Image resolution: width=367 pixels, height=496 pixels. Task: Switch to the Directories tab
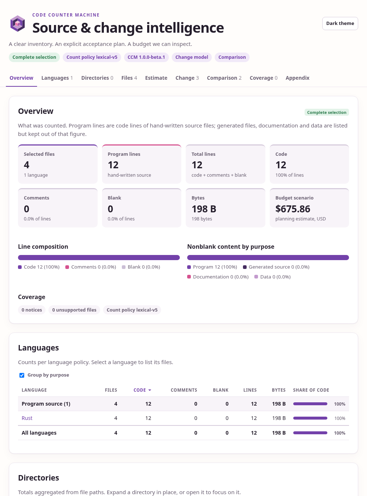click(97, 78)
